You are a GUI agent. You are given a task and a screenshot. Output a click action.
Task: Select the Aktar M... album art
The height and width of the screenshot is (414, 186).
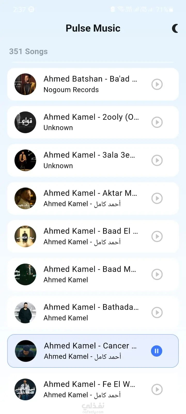25,198
